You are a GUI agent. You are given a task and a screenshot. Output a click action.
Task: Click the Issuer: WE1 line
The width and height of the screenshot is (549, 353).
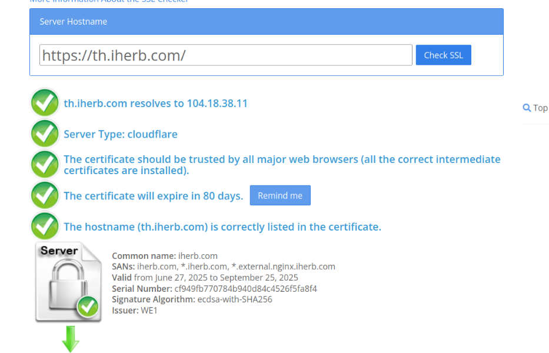135,311
